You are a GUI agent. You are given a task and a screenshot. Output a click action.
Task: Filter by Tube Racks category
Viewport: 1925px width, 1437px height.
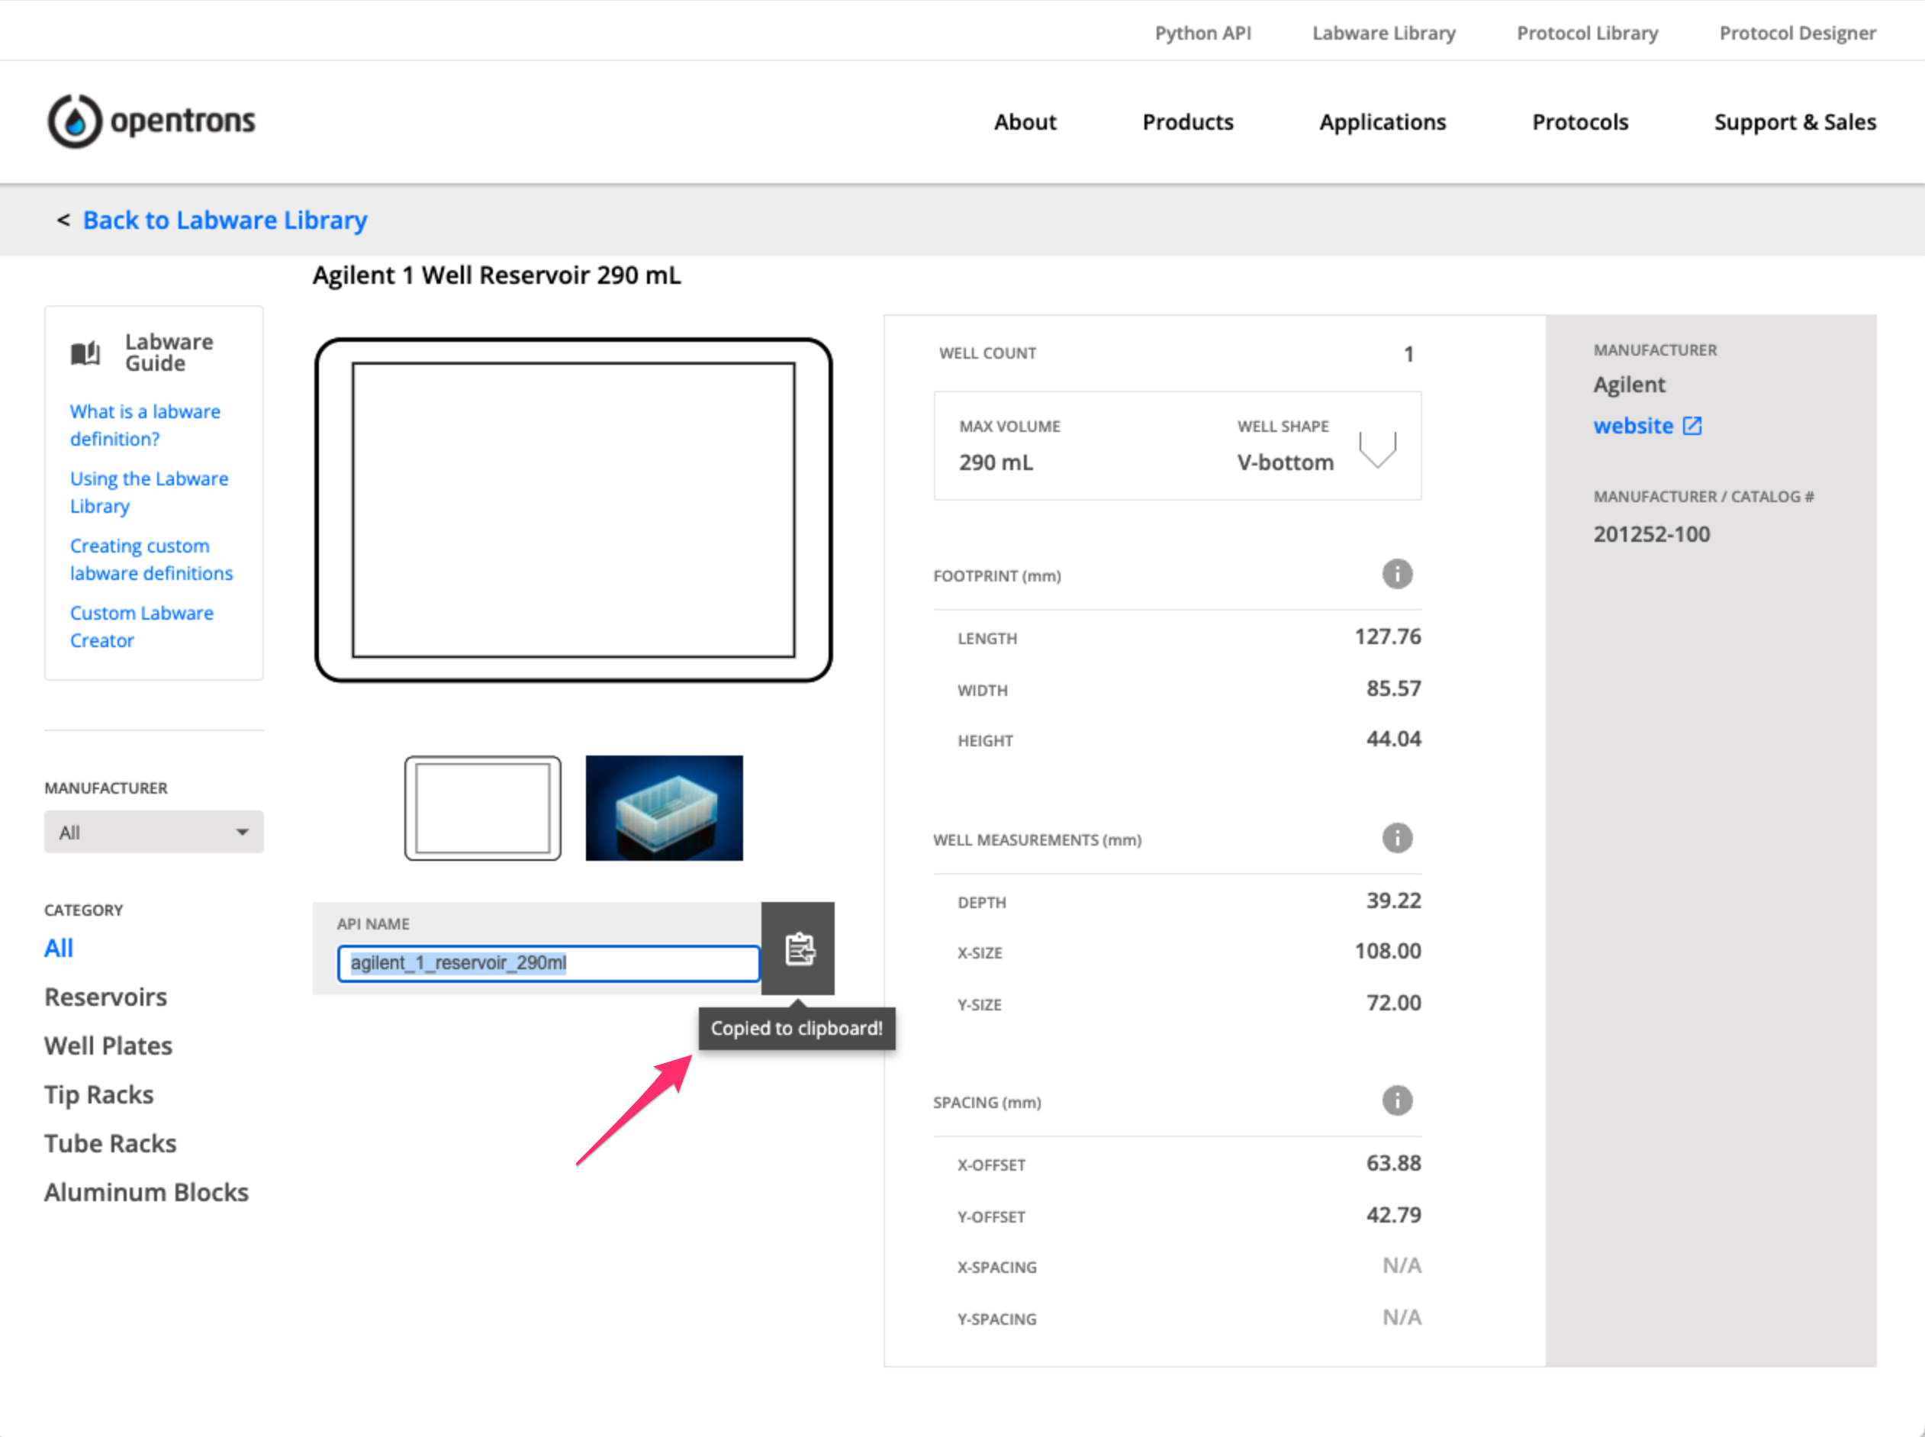111,1143
